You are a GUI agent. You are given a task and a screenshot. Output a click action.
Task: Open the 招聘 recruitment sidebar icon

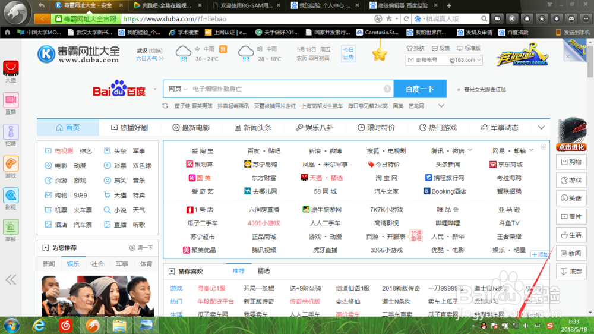[x=11, y=132]
